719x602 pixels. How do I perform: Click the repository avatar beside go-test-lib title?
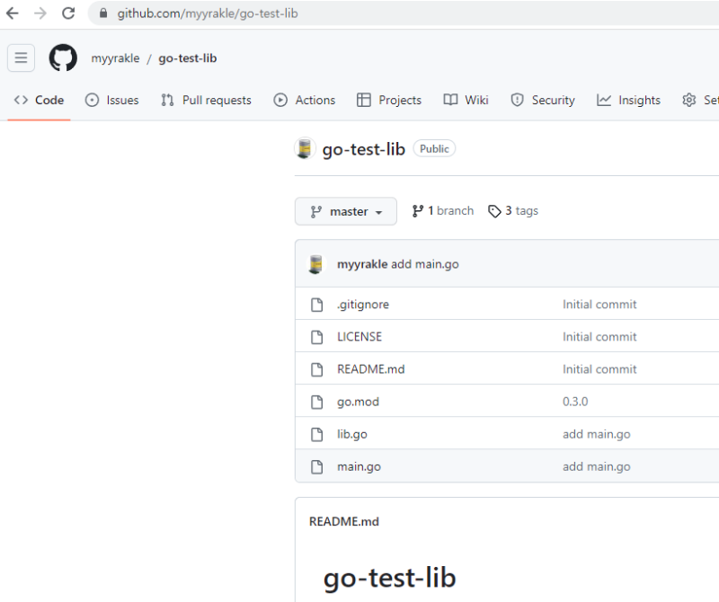coord(305,149)
